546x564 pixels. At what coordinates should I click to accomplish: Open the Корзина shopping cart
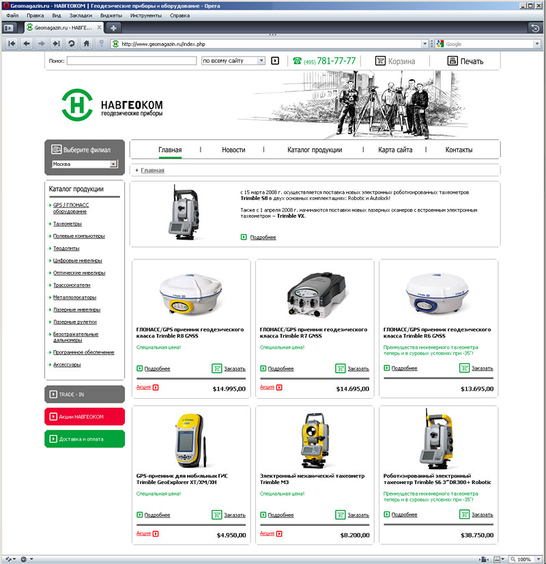coord(395,61)
